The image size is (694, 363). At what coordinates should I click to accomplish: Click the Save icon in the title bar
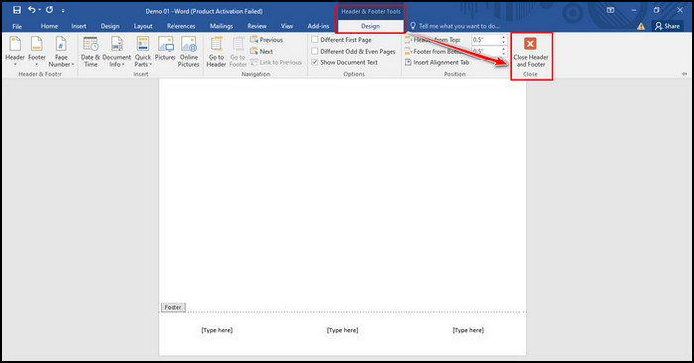(x=17, y=10)
